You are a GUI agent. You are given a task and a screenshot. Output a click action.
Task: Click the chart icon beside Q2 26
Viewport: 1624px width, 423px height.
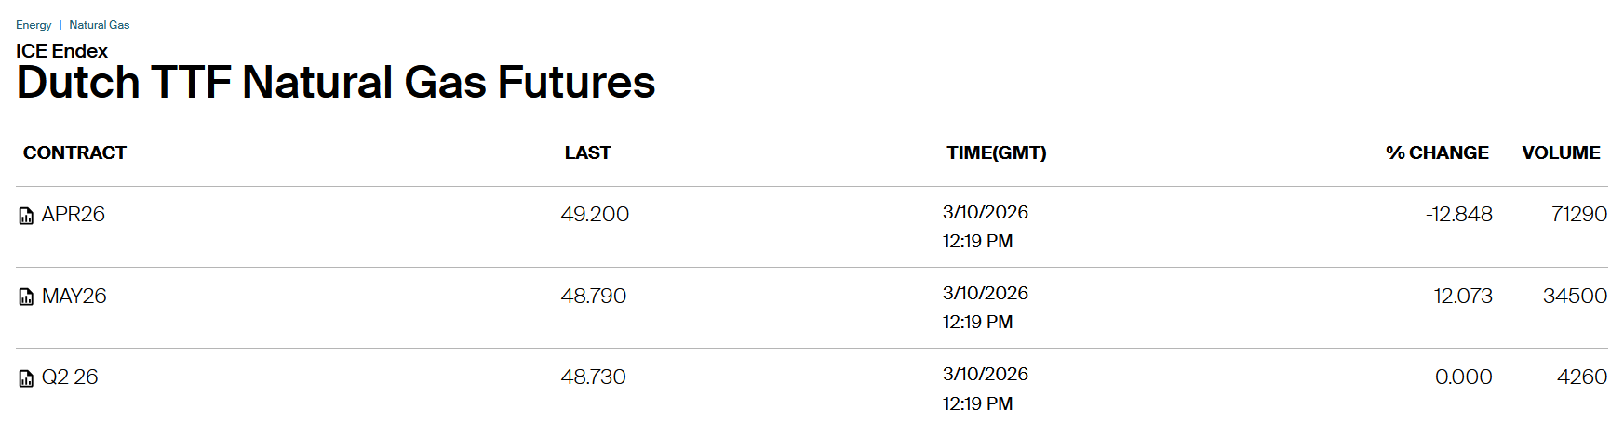(27, 378)
